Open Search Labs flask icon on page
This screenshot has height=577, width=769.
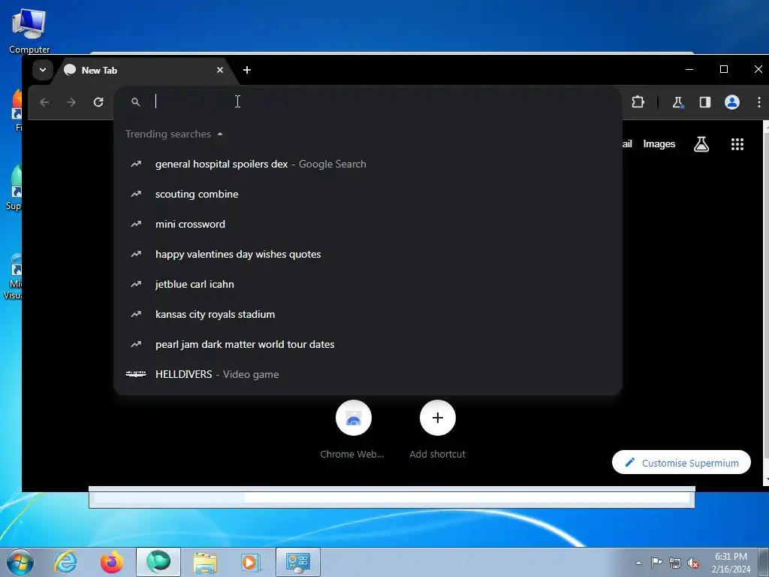(701, 144)
